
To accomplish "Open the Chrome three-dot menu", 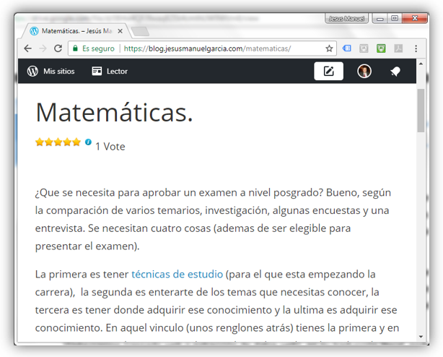I will (416, 48).
